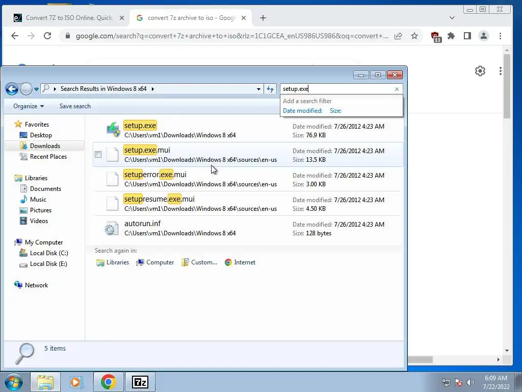The width and height of the screenshot is (522, 392).
Task: Expand the arrow after Windows 8 x64 breadcrumb
Action: [153, 89]
